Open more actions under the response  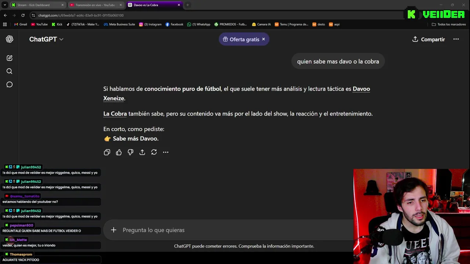[166, 152]
